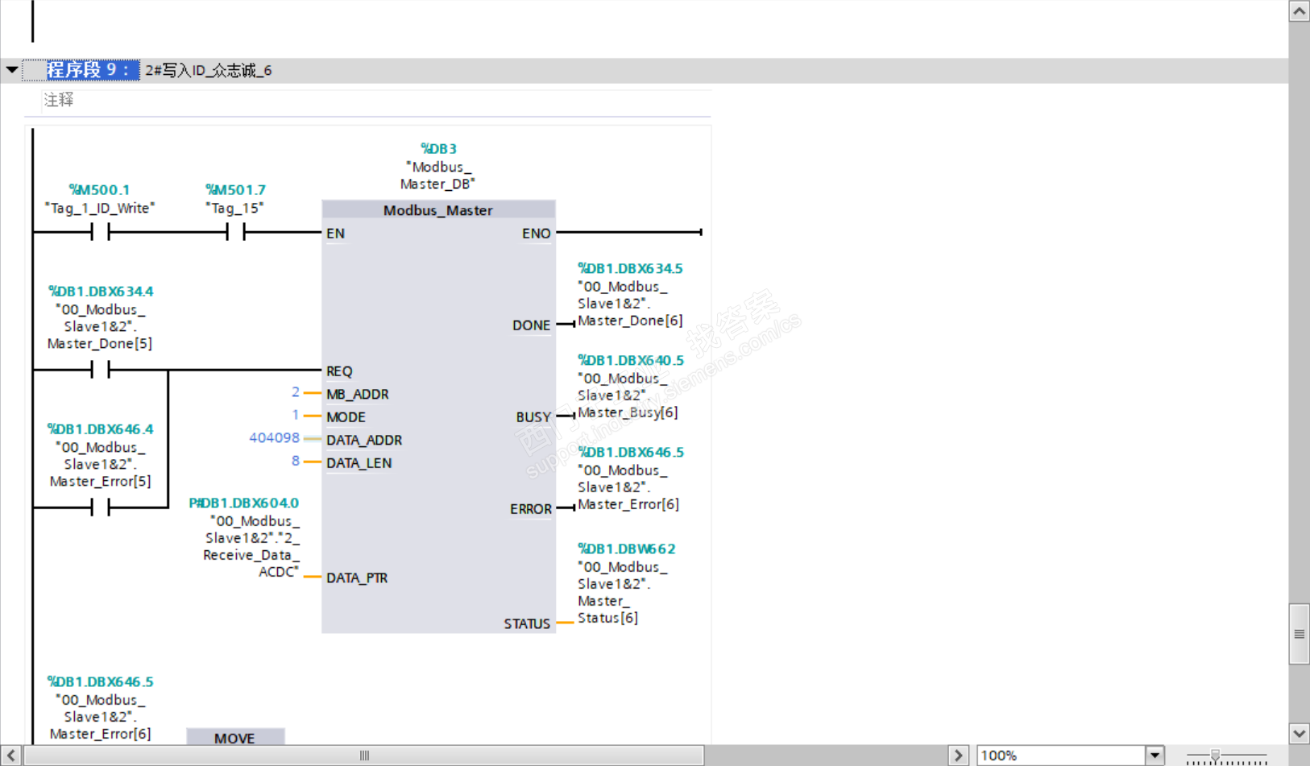
Task: Click the Master_Done[6] operand name
Action: (x=630, y=321)
